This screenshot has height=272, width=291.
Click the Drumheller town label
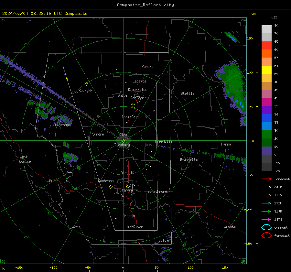point(189,159)
